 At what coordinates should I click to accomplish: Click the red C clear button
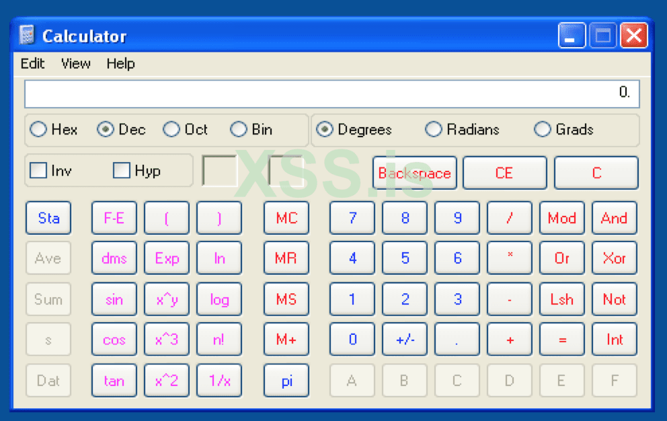596,173
